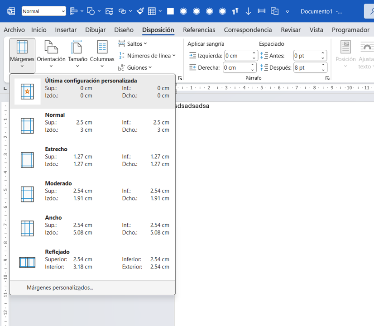Screen dimensions: 374x326
Task: Click Márgenes personalizados at dropdown bottom
Action: tap(60, 287)
